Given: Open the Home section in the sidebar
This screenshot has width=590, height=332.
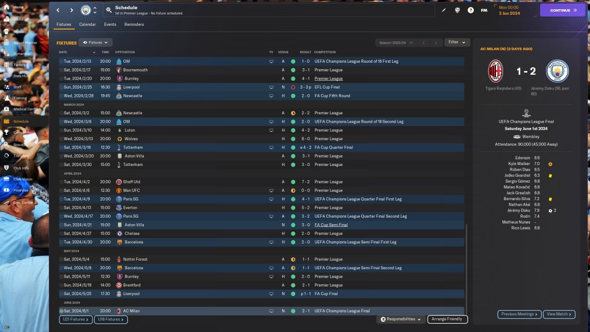Looking at the screenshot, I should pyautogui.click(x=18, y=7).
